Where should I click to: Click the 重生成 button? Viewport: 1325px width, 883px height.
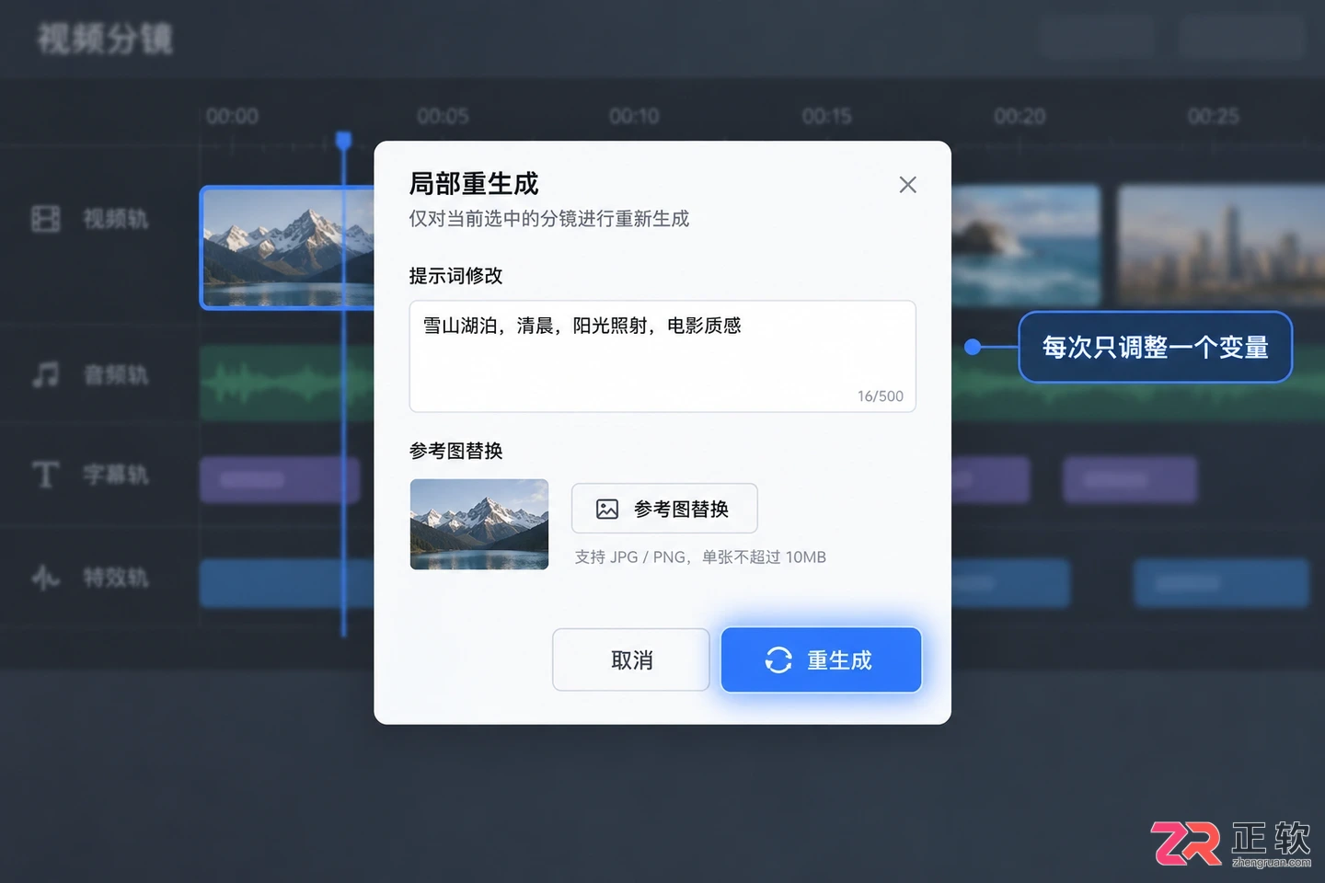pos(821,659)
